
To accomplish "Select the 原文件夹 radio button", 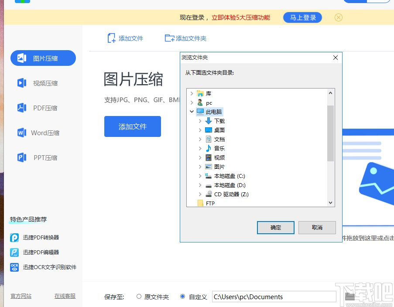I will pyautogui.click(x=138, y=297).
